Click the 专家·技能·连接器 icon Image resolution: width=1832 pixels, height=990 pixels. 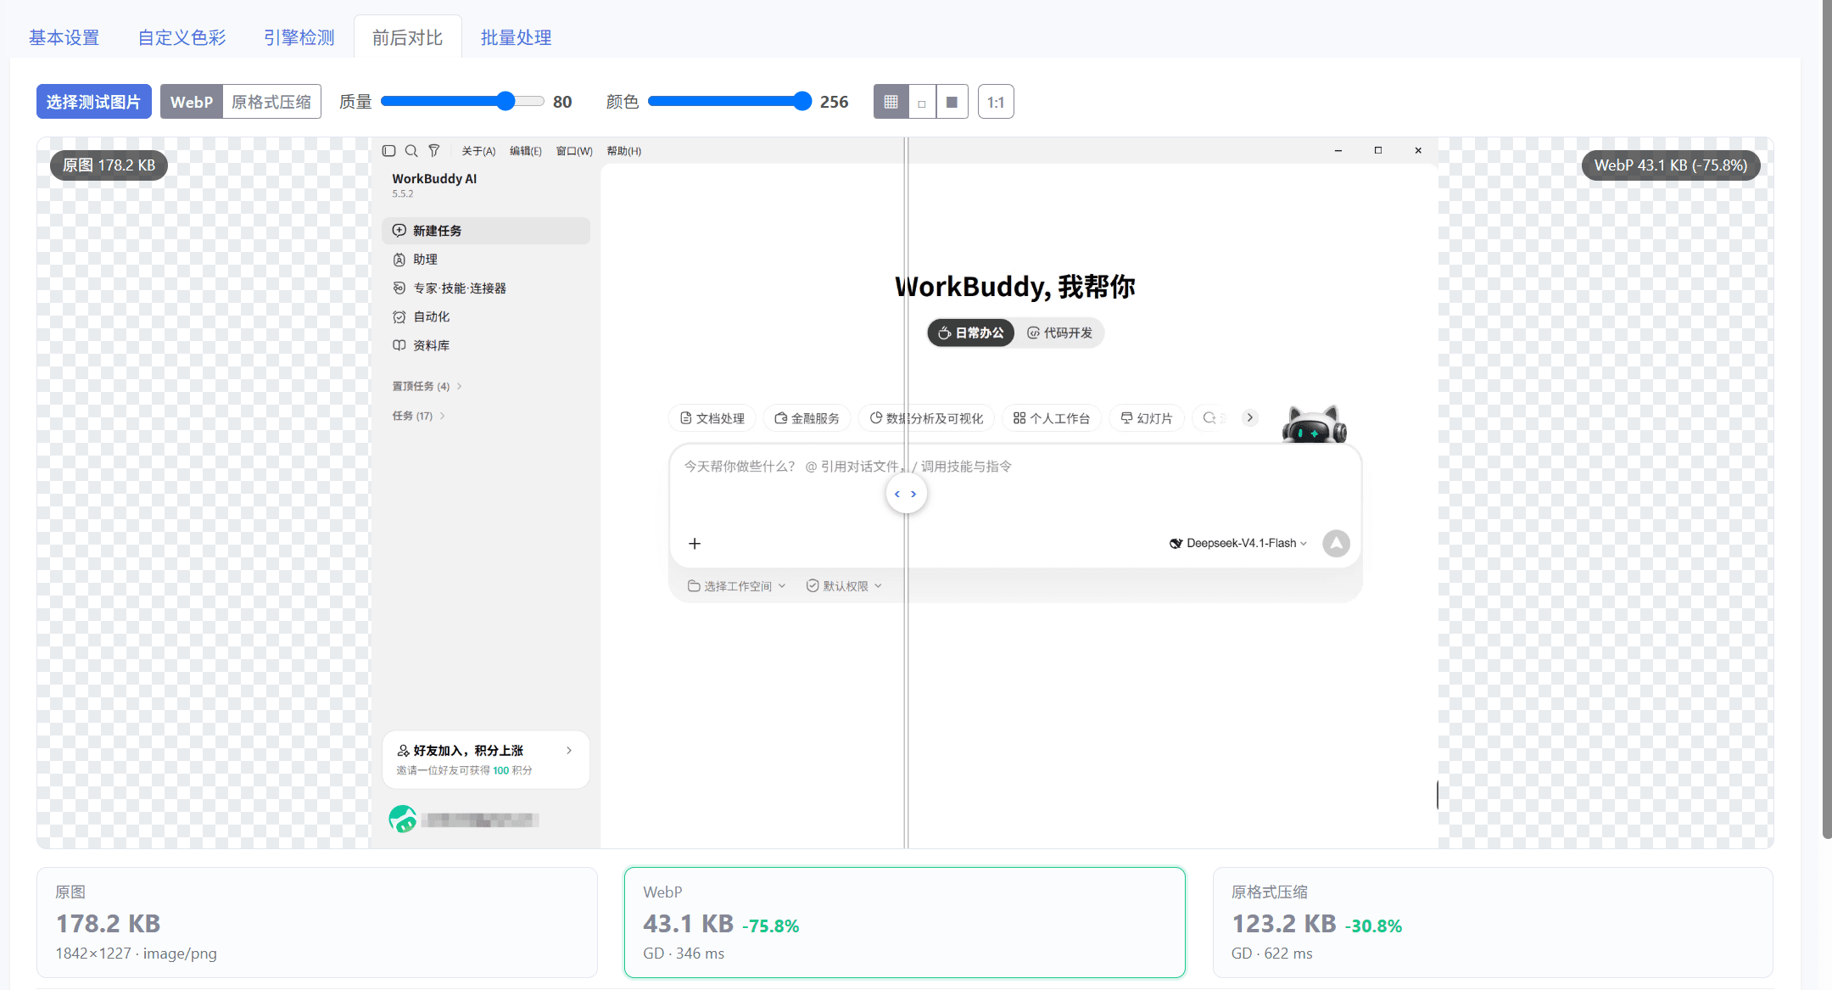(x=399, y=288)
